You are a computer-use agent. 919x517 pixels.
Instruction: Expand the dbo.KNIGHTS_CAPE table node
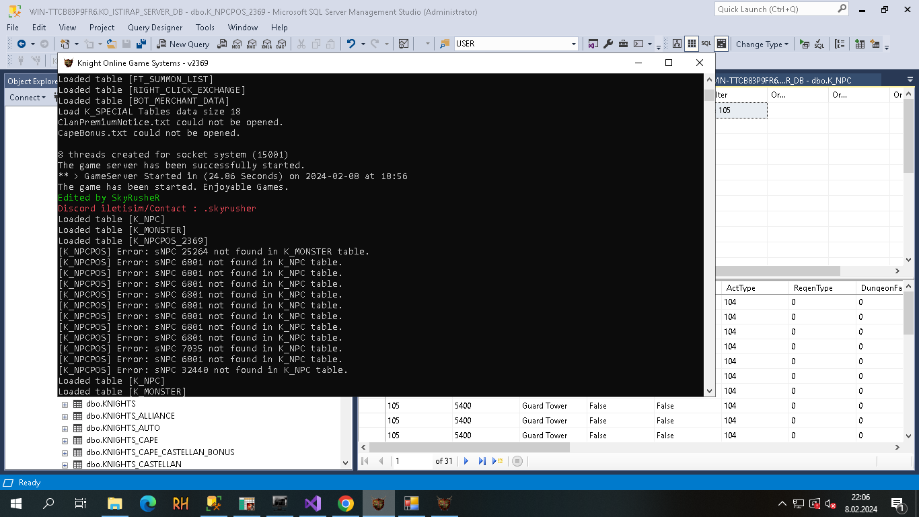coord(65,441)
